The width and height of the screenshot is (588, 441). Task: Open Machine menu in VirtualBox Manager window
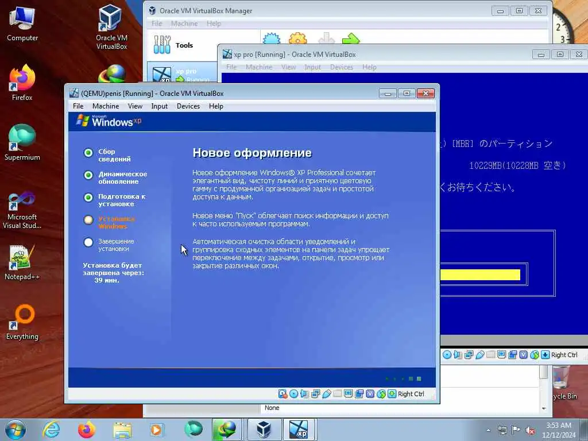click(x=184, y=24)
